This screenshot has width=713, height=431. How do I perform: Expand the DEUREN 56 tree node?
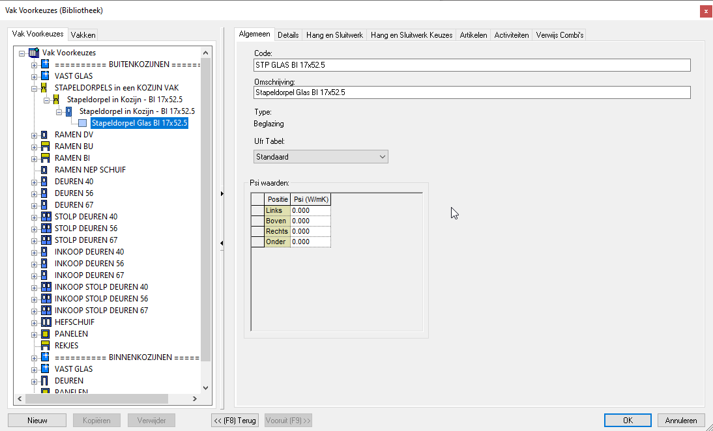click(35, 193)
